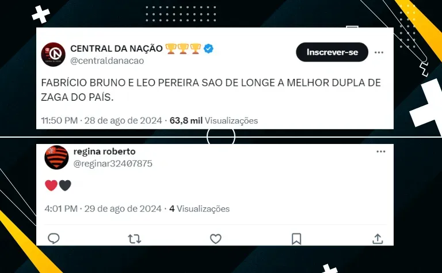Image resolution: width=442 pixels, height=273 pixels.
Task: Open the 4:01 PM 29 de ago timestamp
Action: 103,208
